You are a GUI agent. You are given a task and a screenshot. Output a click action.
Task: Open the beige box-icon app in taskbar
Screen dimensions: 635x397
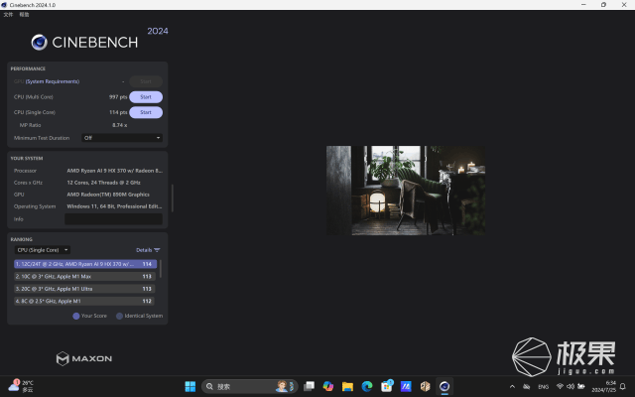tap(425, 386)
